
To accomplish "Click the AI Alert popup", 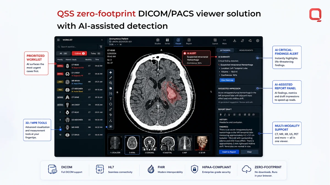I will (x=196, y=58).
